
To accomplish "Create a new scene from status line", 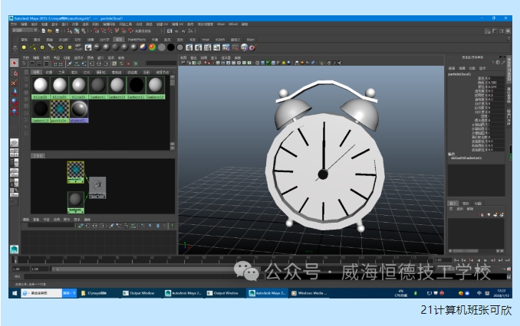I will (43, 31).
